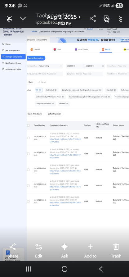Image resolution: width=129 pixels, height=277 pixels.
Task: Select the 1688 tab
Action: (x=106, y=49)
